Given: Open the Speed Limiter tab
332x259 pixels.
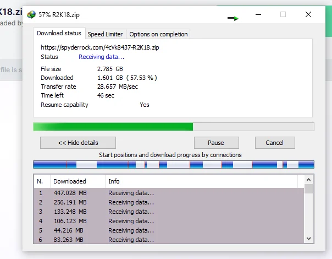Looking at the screenshot, I should click(x=105, y=34).
